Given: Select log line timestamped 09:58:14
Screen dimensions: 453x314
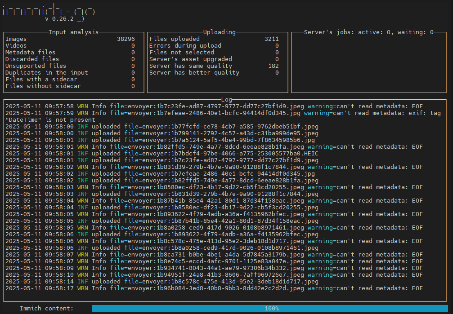Looking at the screenshot, I should coord(162,281).
